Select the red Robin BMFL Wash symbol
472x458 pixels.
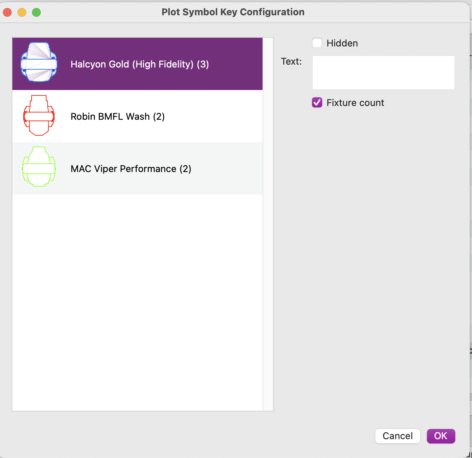pyautogui.click(x=39, y=115)
